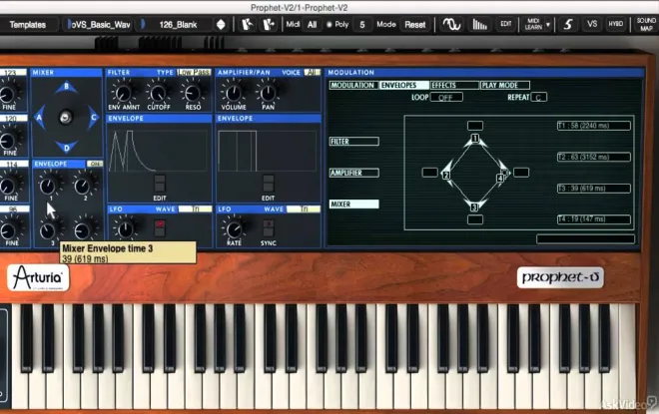The height and width of the screenshot is (414, 659).
Task: Click the T1 : 58 (2240 ms) field
Action: (x=594, y=126)
